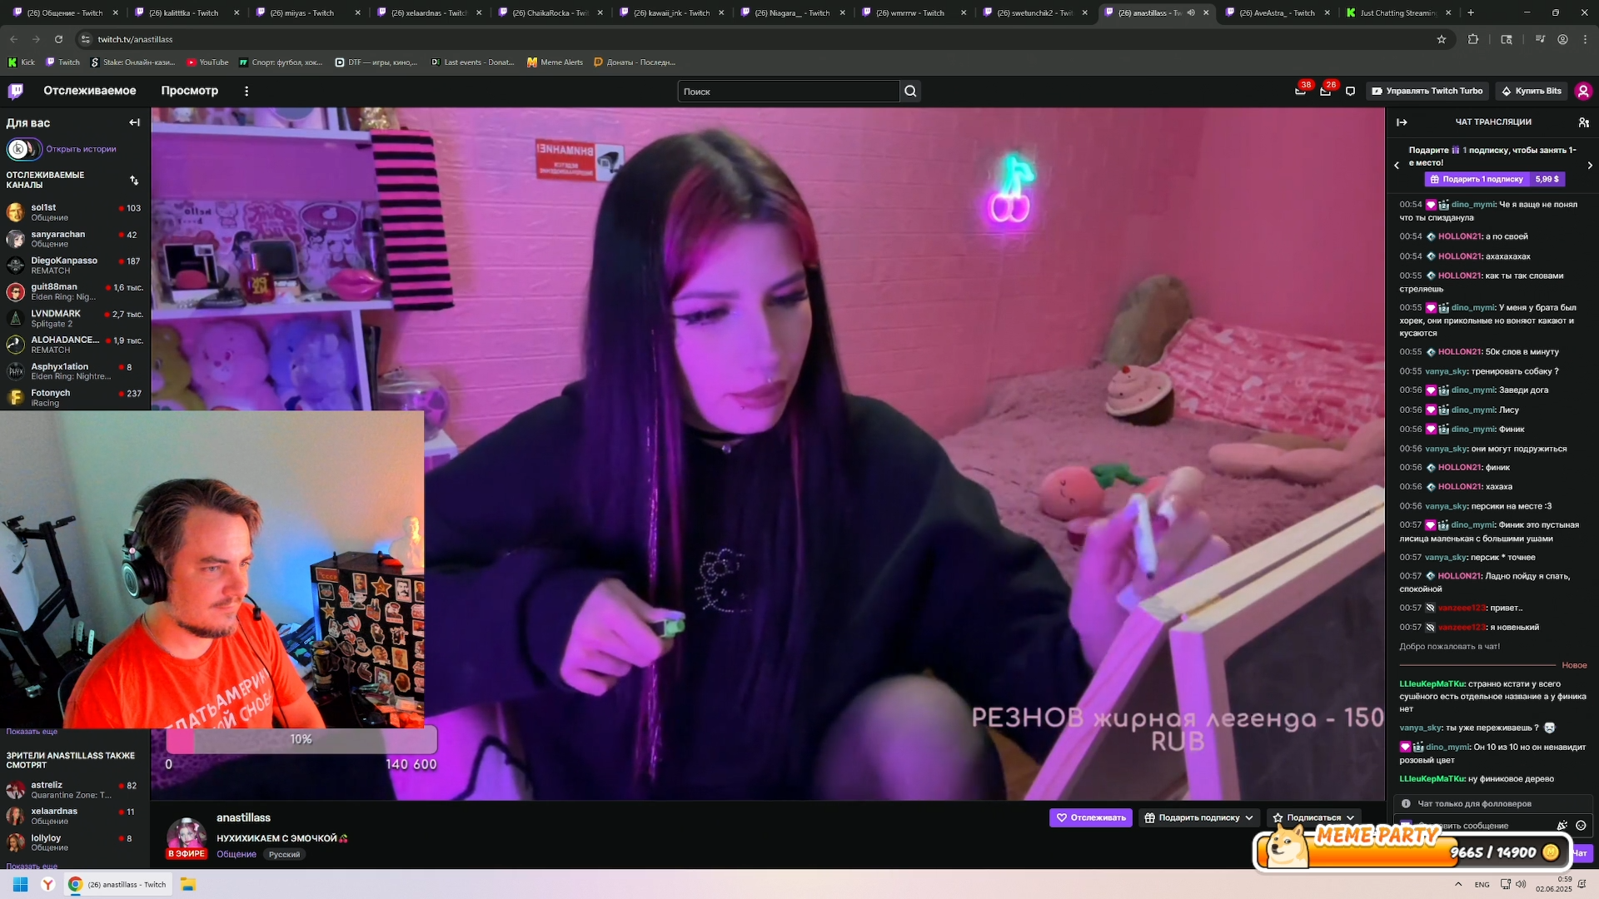1599x899 pixels.
Task: Open Windows Start menu
Action: pyautogui.click(x=21, y=884)
